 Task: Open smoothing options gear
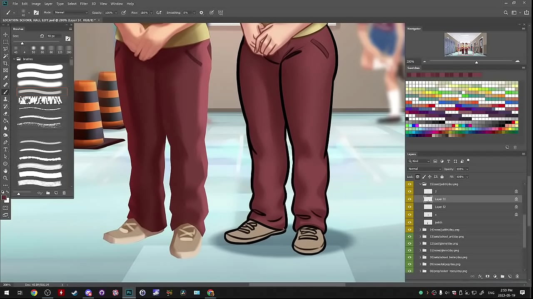tap(202, 12)
